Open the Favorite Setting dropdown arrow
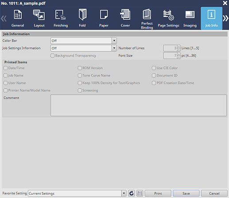 pyautogui.click(x=124, y=193)
